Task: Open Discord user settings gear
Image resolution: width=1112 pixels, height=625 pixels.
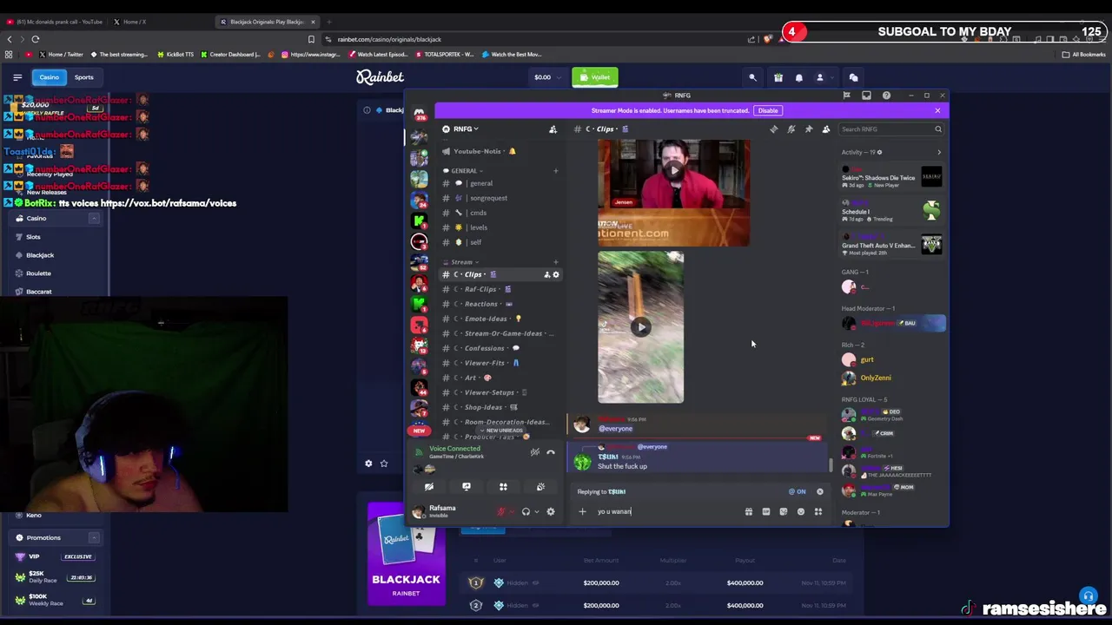Action: click(550, 512)
